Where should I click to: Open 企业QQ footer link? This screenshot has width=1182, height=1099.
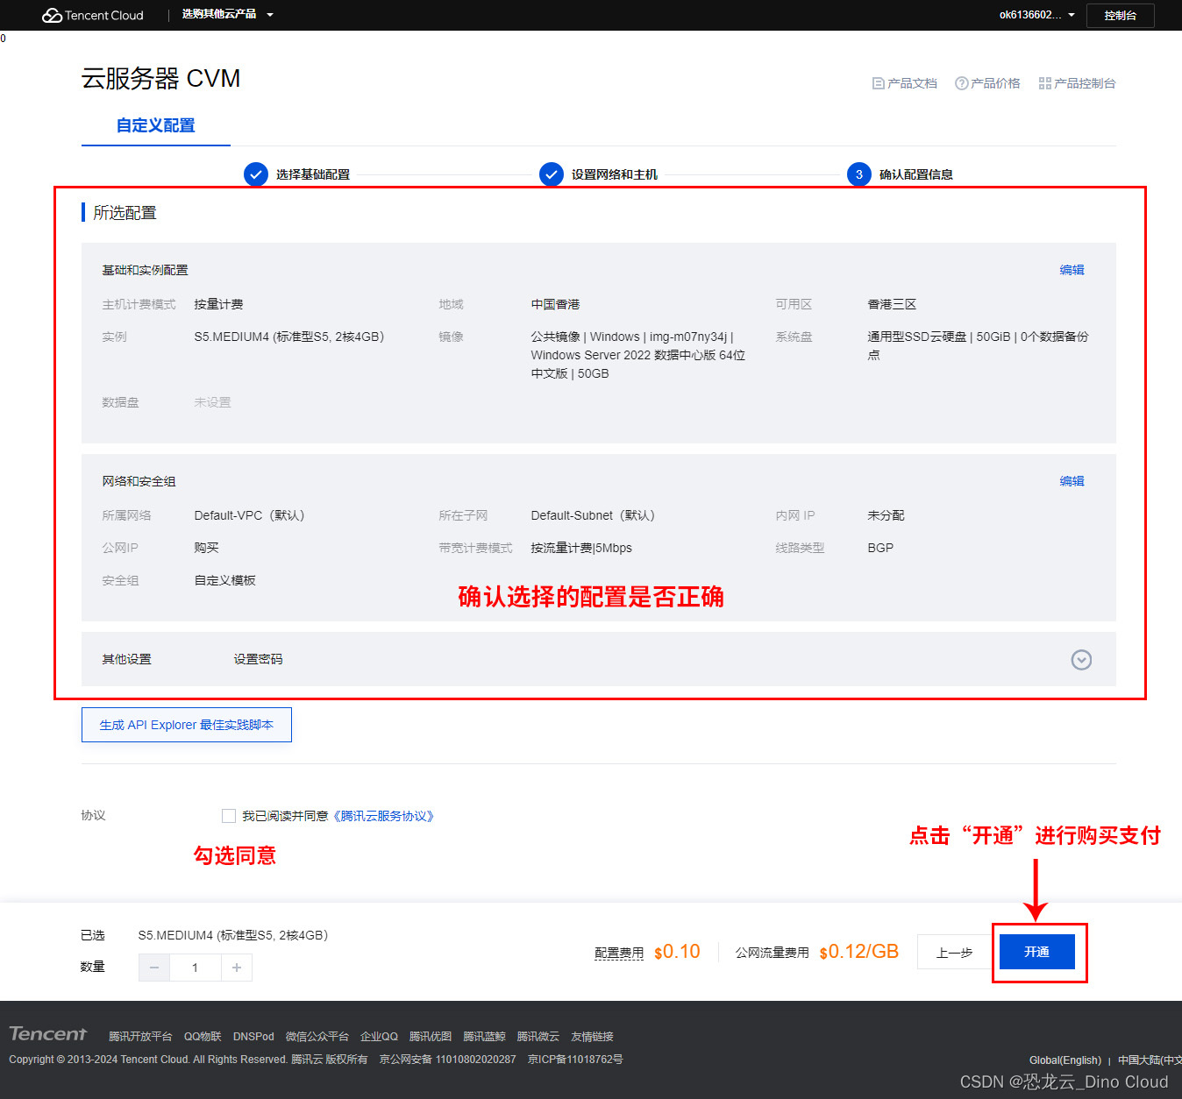(x=379, y=1037)
